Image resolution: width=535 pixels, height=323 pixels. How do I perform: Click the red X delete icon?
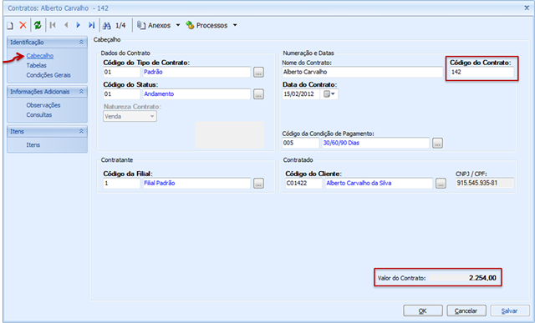click(x=23, y=25)
